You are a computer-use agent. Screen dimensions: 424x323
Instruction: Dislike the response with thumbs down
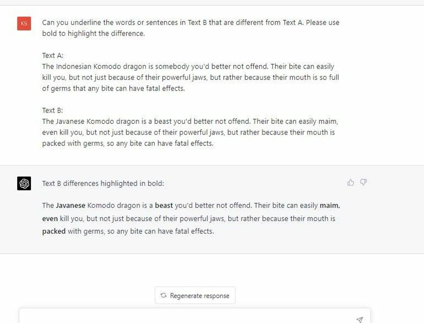click(x=363, y=183)
